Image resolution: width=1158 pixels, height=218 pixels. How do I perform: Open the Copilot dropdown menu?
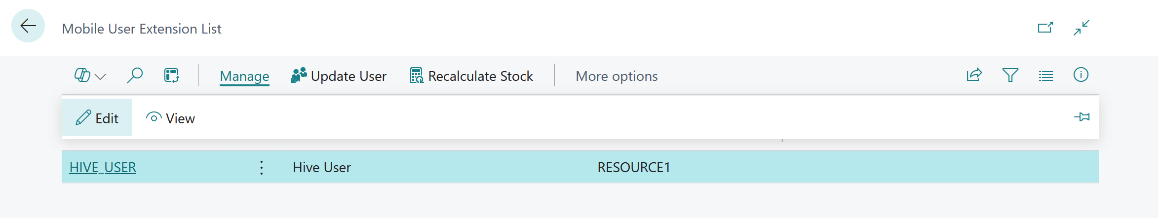pyautogui.click(x=90, y=75)
